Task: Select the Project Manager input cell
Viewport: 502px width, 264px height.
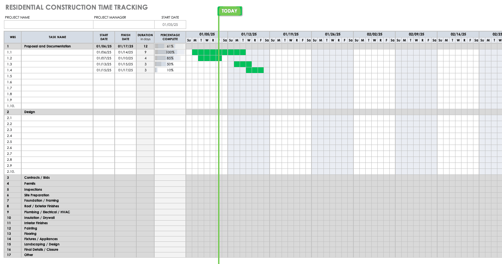Action: coord(124,25)
